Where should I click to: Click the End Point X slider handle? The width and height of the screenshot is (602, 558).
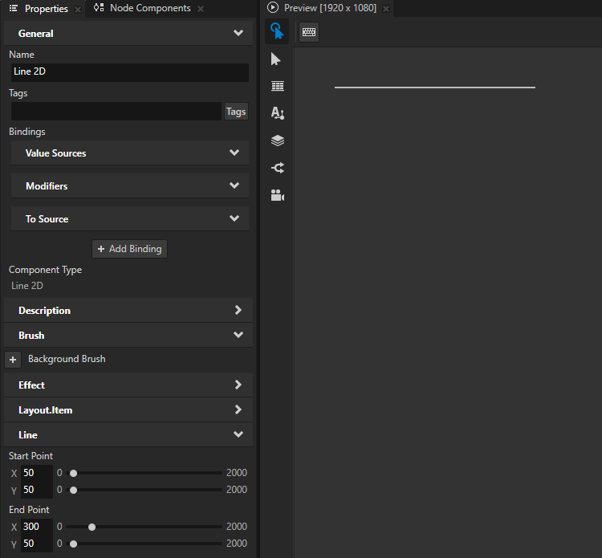click(x=92, y=527)
